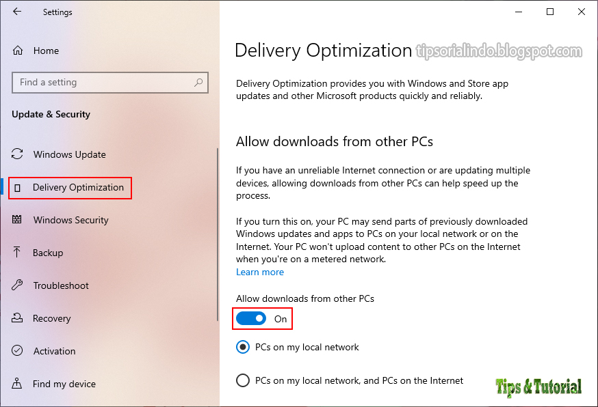The image size is (598, 407).
Task: Click the Find my device locator icon
Action: pyautogui.click(x=16, y=384)
